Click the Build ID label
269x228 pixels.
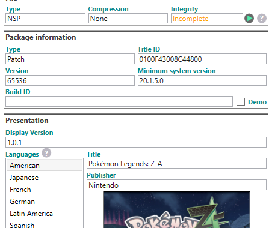pos(18,92)
